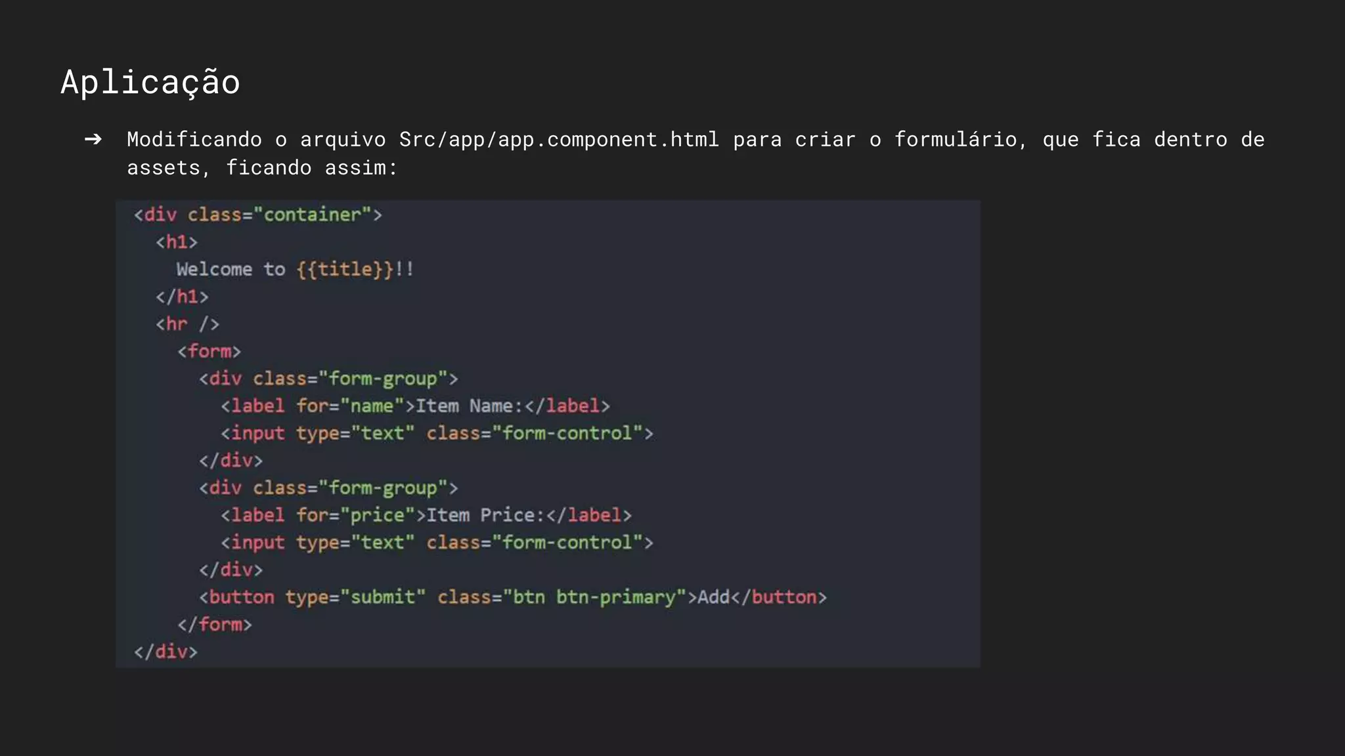The width and height of the screenshot is (1345, 756).
Task: Click the closing </h1> tag line
Action: 182,297
